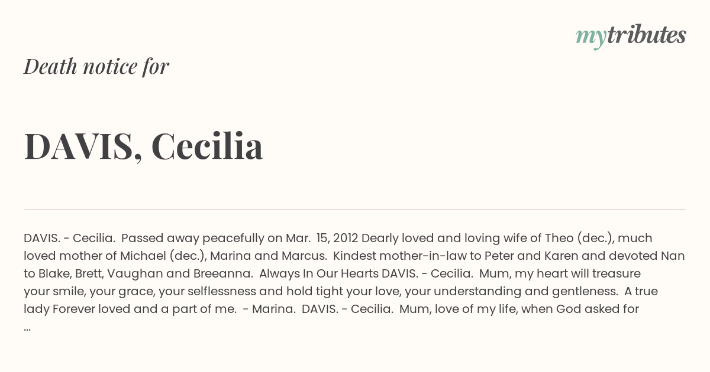Click 'your smile, your grace' line
Image resolution: width=710 pixels, height=372 pixels.
[x=86, y=291]
